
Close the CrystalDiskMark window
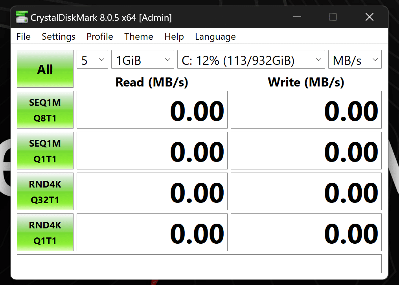(x=369, y=17)
